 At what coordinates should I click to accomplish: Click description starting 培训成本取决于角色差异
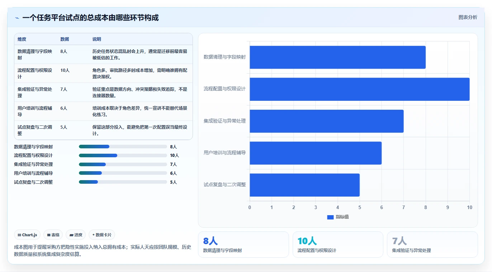point(140,112)
